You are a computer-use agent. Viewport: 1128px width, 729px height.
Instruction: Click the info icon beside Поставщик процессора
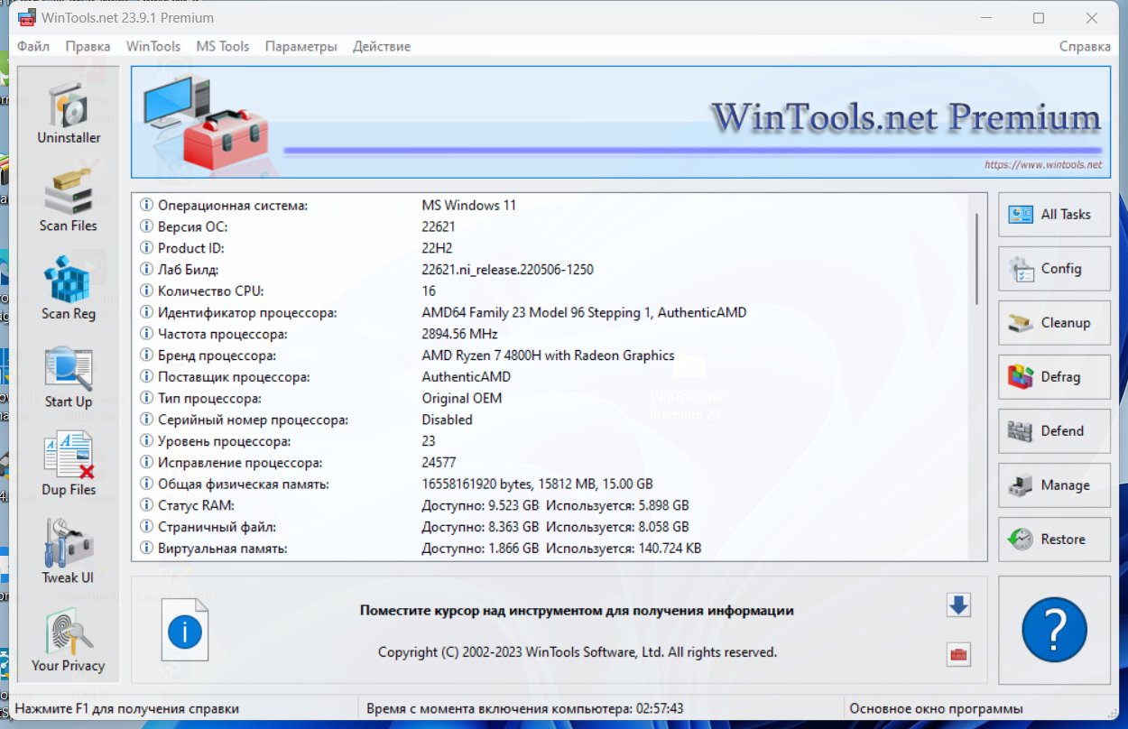[147, 377]
